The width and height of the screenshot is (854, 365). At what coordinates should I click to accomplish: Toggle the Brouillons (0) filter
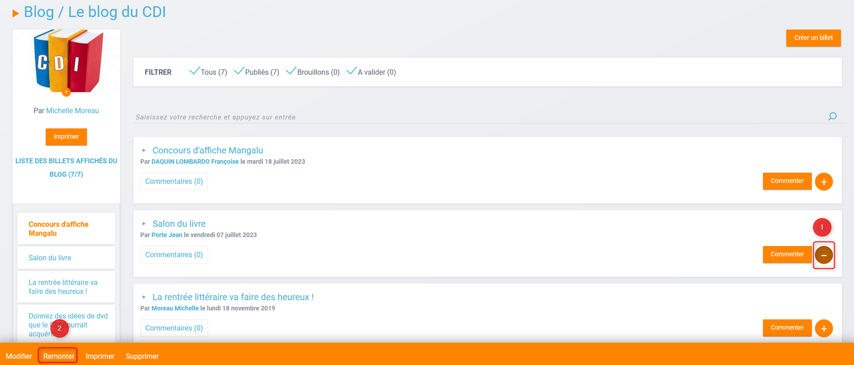pos(313,72)
